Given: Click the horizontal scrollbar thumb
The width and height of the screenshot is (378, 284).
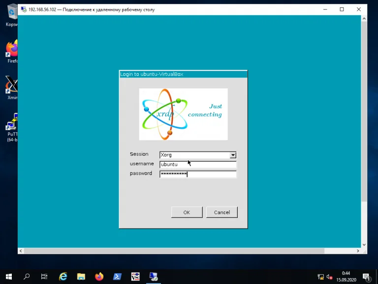Looking at the screenshot, I should (174, 251).
